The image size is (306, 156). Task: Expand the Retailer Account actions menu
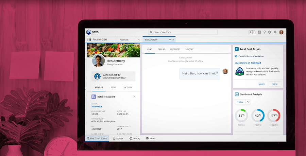point(134,97)
